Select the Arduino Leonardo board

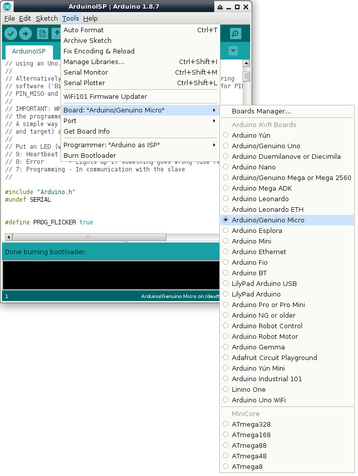287,199
